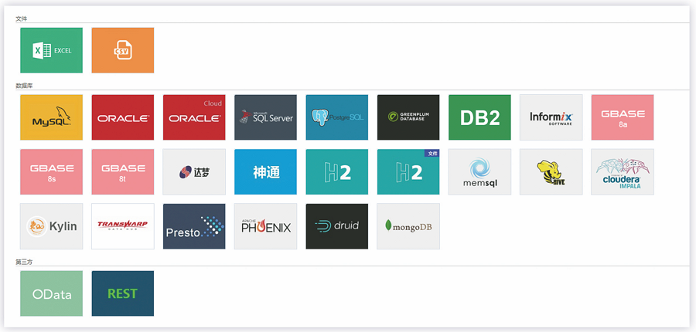Image resolution: width=696 pixels, height=332 pixels.
Task: Select the Excel file data source
Action: (52, 50)
